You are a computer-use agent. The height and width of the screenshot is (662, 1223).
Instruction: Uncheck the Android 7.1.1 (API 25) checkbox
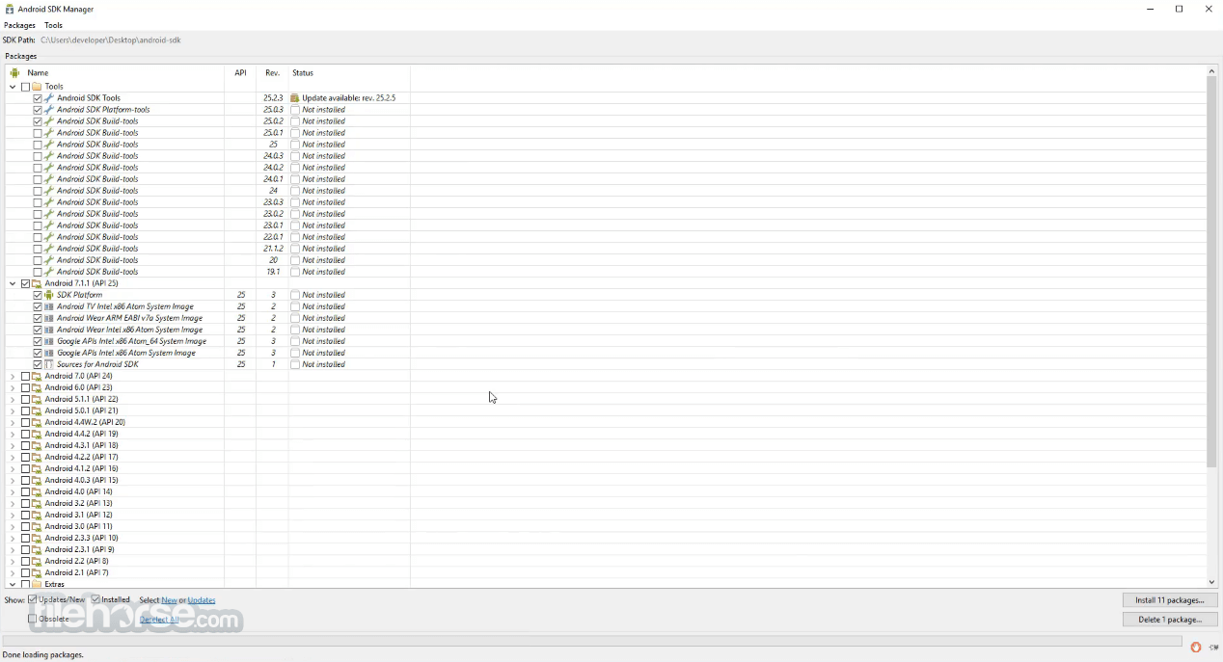(26, 283)
